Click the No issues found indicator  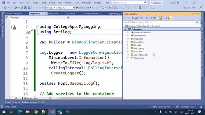click(29, 98)
